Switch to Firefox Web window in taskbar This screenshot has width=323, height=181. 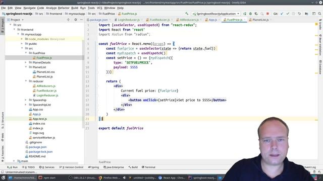tap(109, 177)
